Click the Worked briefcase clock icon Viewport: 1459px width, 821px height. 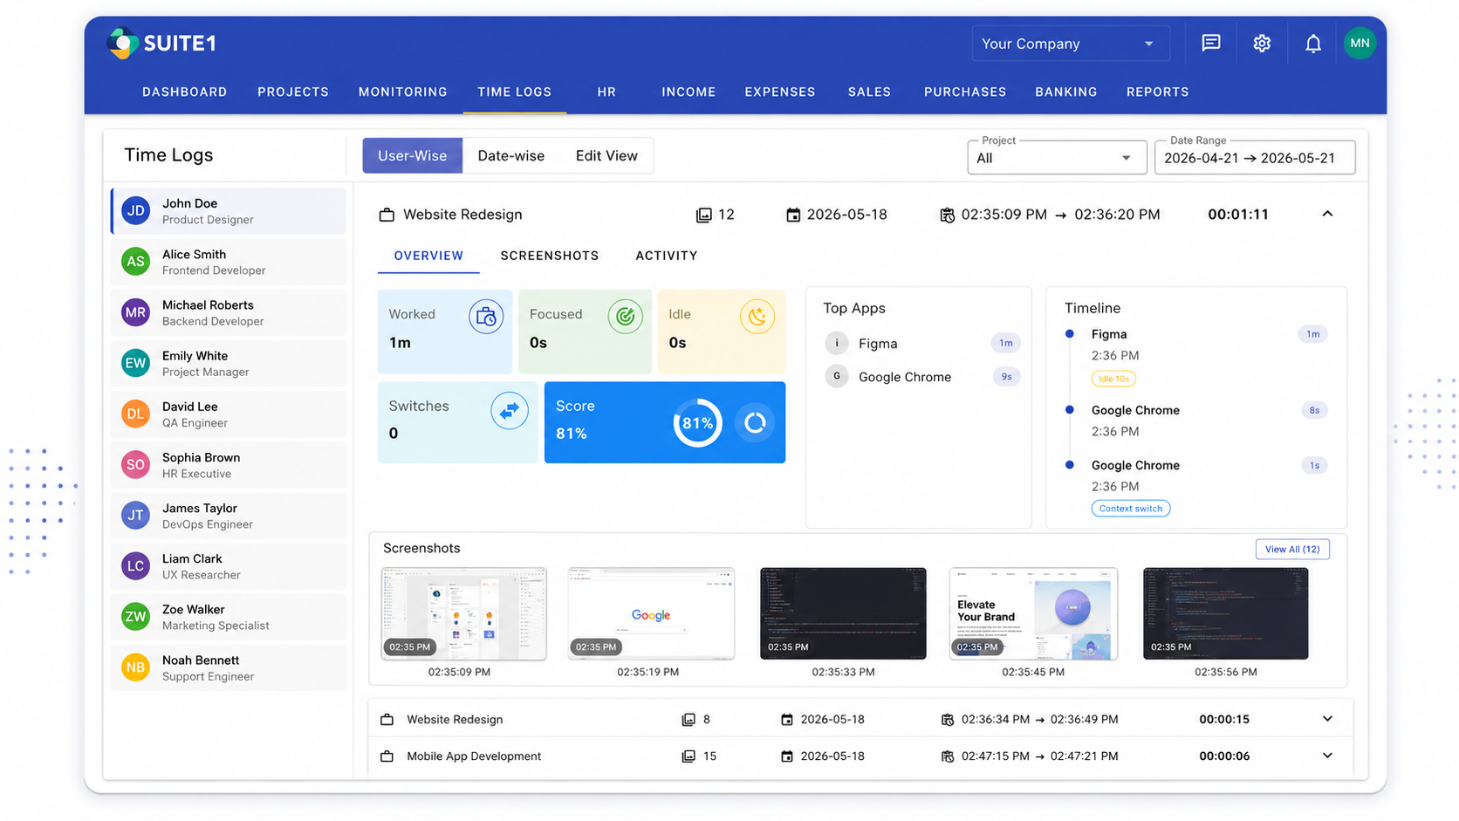[x=486, y=317]
